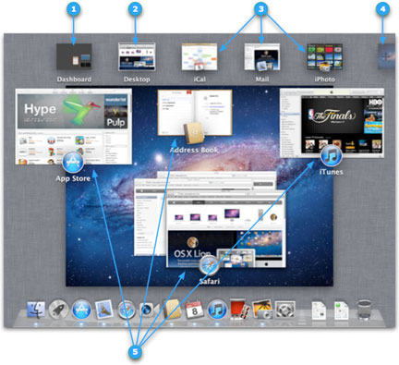Switch to the iCal full-screen space
Screen dimensions: 399x365
(x=199, y=56)
